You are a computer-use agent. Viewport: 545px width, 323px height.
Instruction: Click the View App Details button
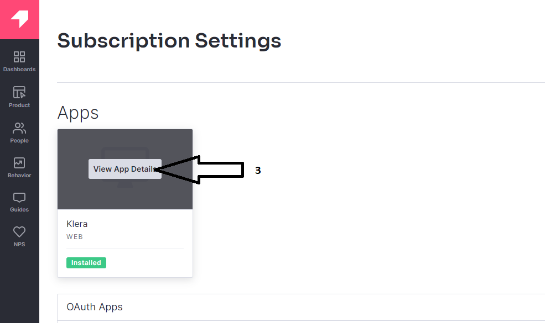click(x=125, y=169)
